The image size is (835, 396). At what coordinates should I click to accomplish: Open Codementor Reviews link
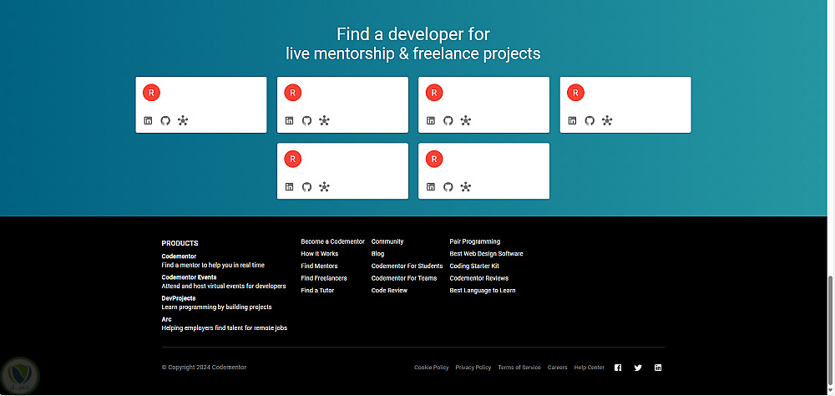478,278
